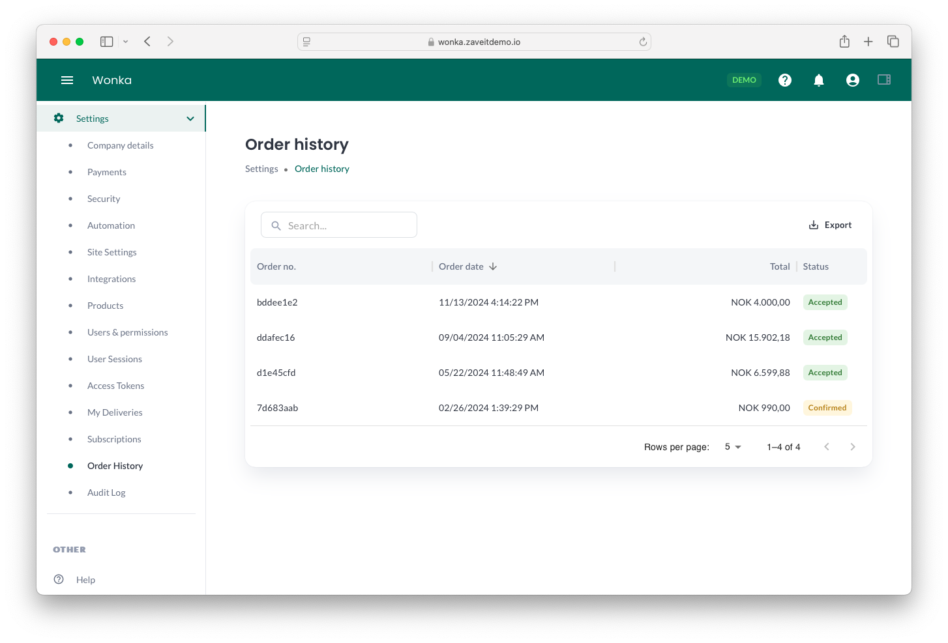Click the Wonka logo text
This screenshot has width=948, height=643.
(x=112, y=80)
